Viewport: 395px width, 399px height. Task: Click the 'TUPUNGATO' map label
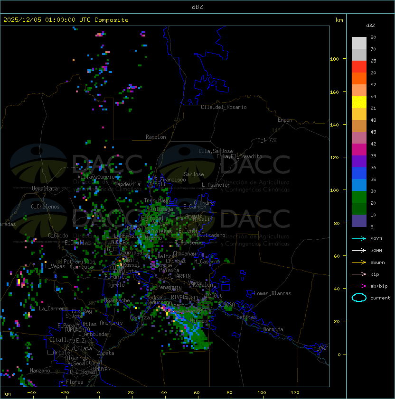click(77, 329)
